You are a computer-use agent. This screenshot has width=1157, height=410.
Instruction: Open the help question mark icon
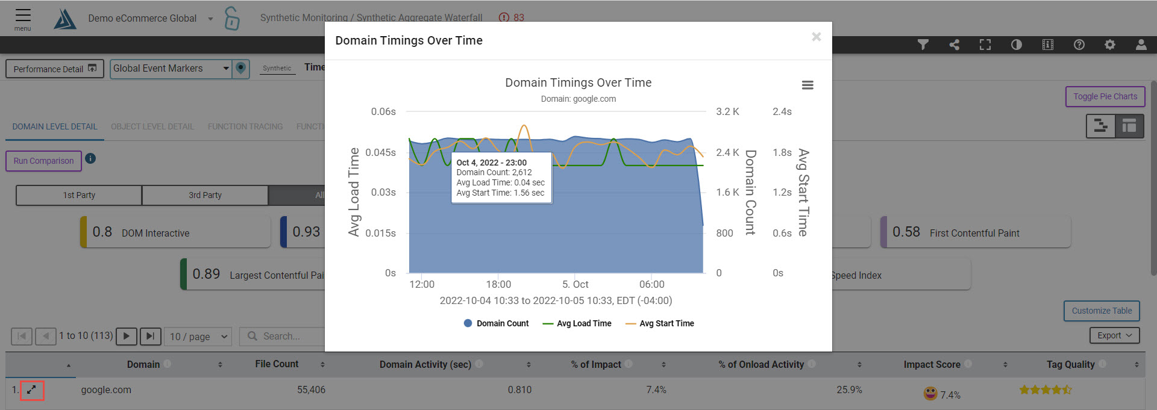tap(1079, 45)
